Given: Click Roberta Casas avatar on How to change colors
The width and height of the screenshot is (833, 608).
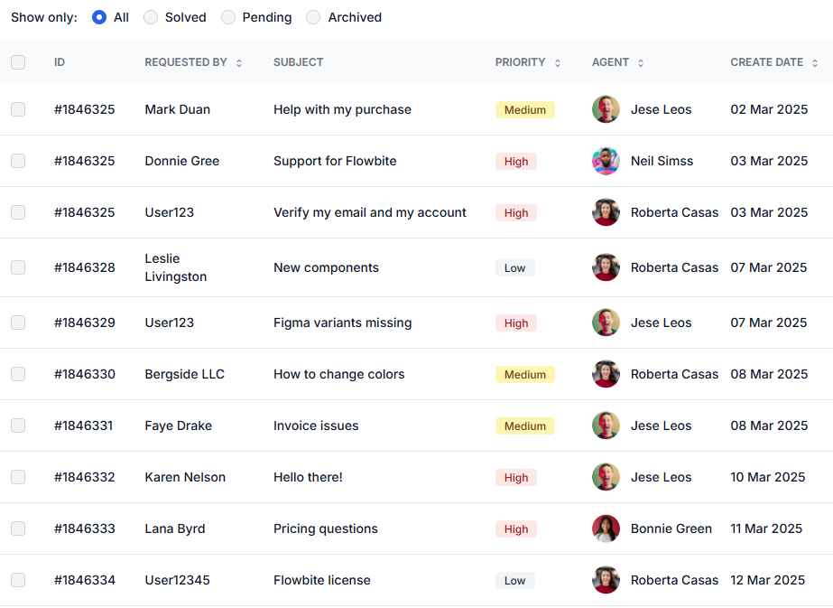Looking at the screenshot, I should point(606,374).
